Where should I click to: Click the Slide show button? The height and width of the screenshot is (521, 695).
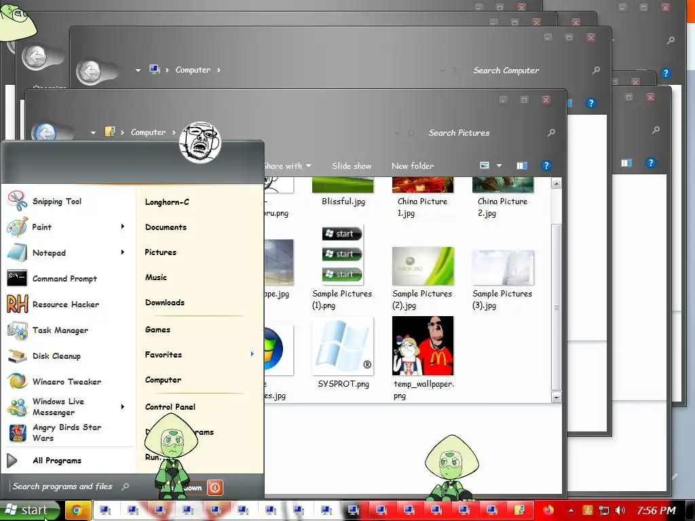tap(352, 166)
